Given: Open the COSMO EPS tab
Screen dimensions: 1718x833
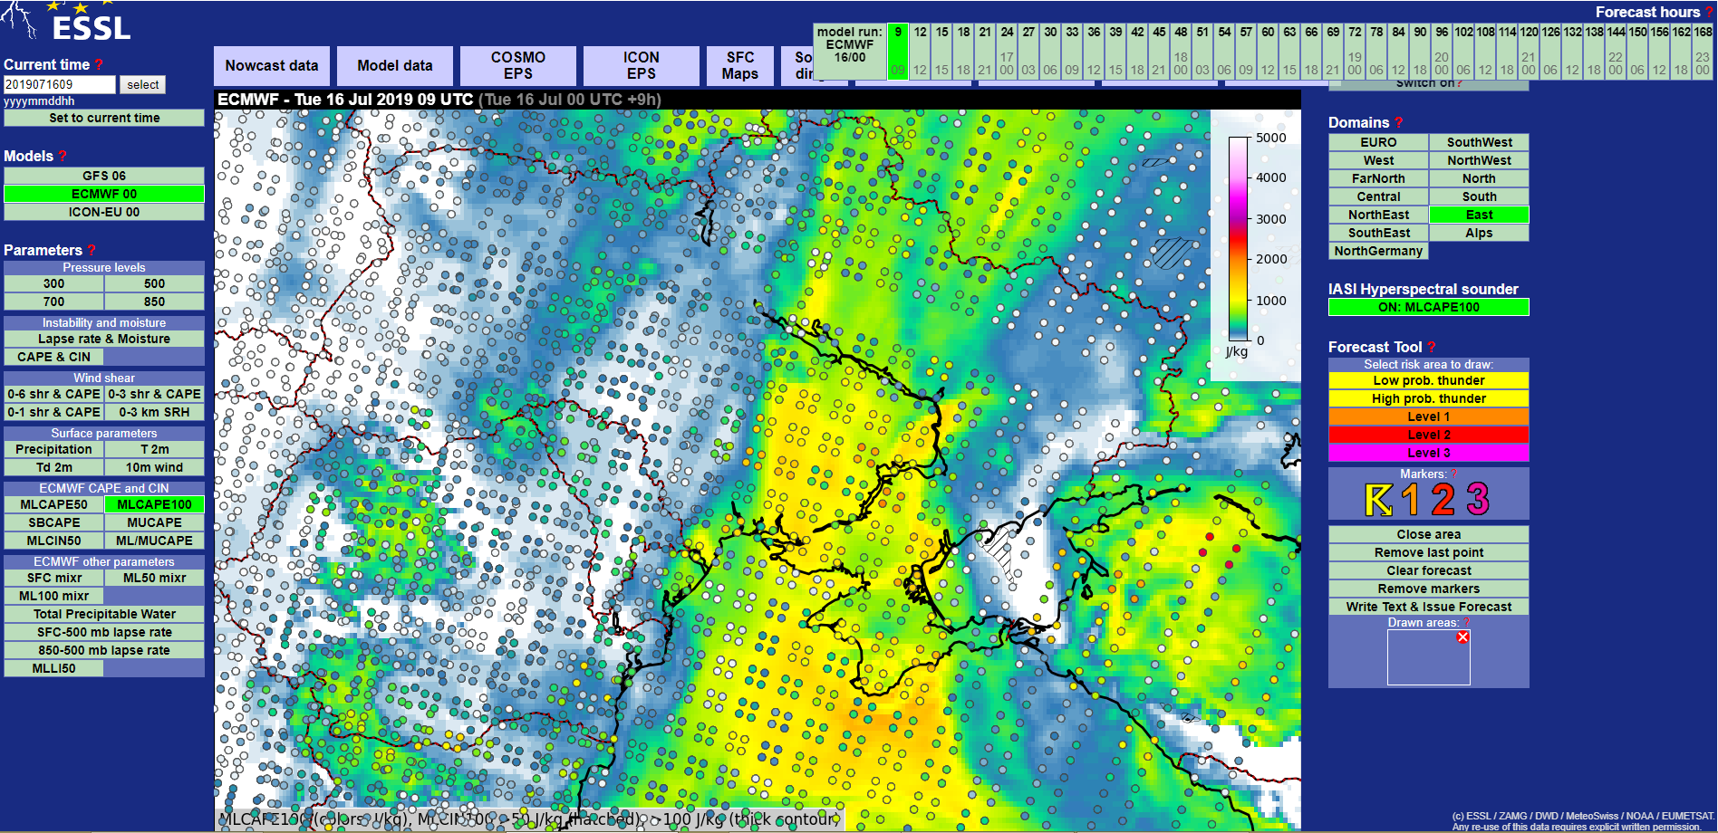Looking at the screenshot, I should [x=518, y=65].
